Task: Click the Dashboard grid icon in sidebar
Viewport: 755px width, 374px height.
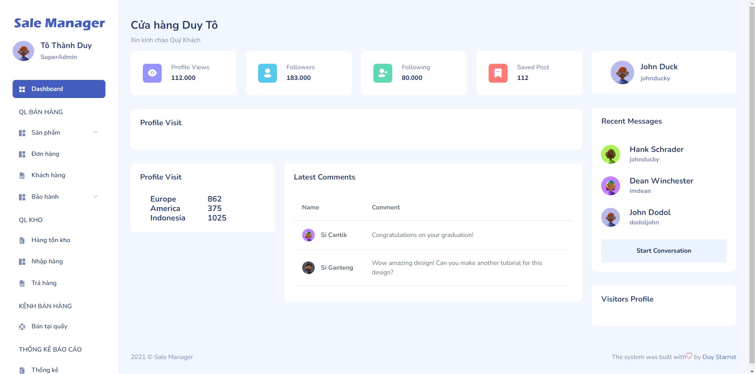Action: click(22, 89)
